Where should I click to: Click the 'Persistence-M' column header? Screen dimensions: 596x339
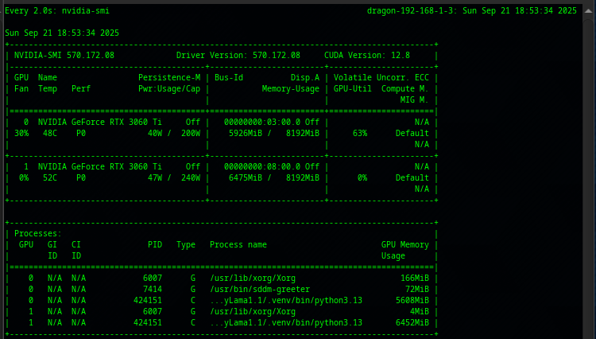coord(169,78)
